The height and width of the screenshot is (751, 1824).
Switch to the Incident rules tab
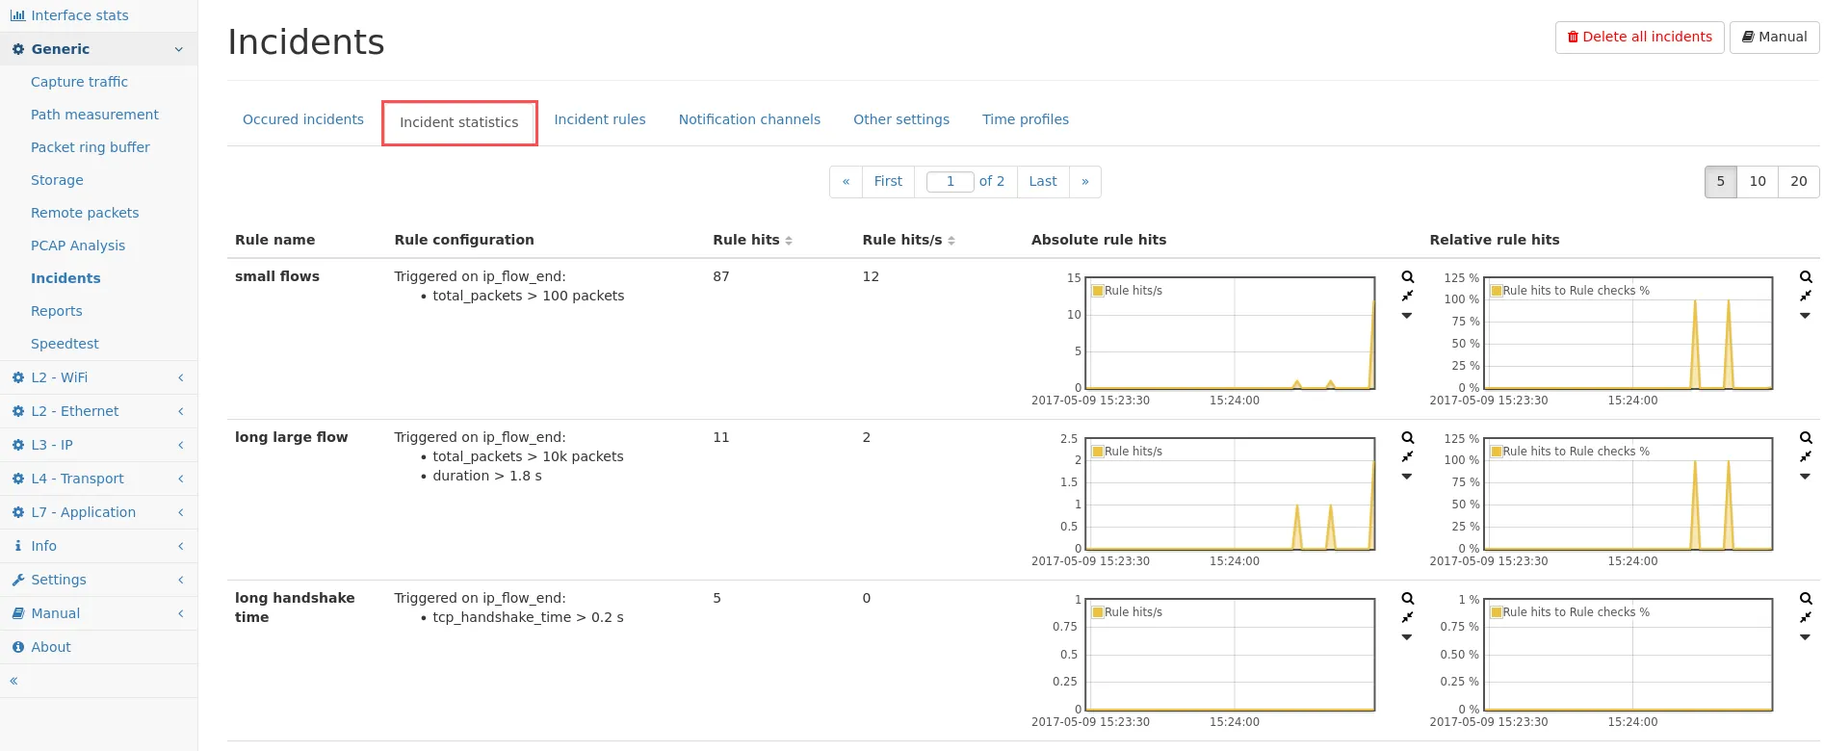point(599,119)
